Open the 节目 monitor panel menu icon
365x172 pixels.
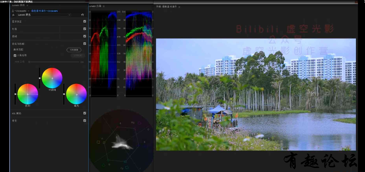(x=179, y=7)
